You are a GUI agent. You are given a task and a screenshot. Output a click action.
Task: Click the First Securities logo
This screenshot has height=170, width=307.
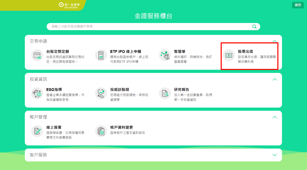(x=68, y=5)
